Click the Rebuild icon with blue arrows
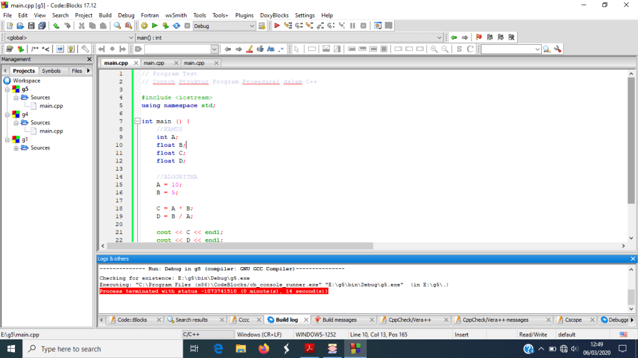The width and height of the screenshot is (638, 358). pos(176,26)
